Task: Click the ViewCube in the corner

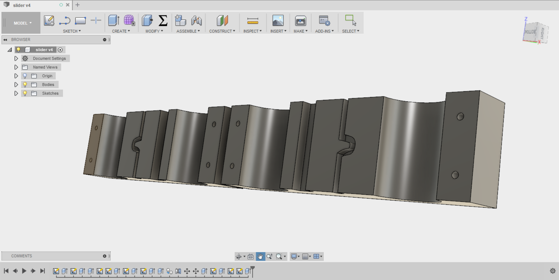Action: click(535, 33)
